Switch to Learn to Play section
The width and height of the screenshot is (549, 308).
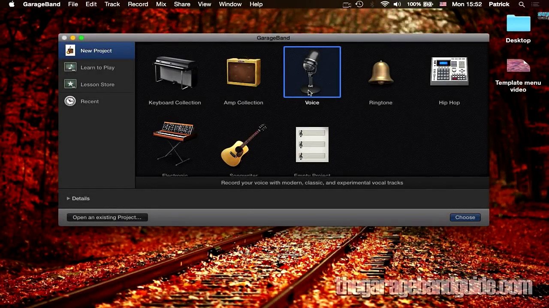coord(97,67)
